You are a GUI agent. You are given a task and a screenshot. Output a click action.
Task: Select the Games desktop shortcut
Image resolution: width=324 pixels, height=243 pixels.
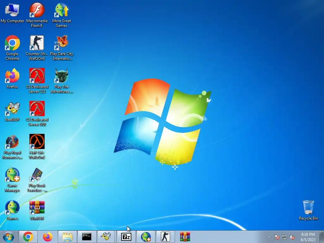(12, 210)
